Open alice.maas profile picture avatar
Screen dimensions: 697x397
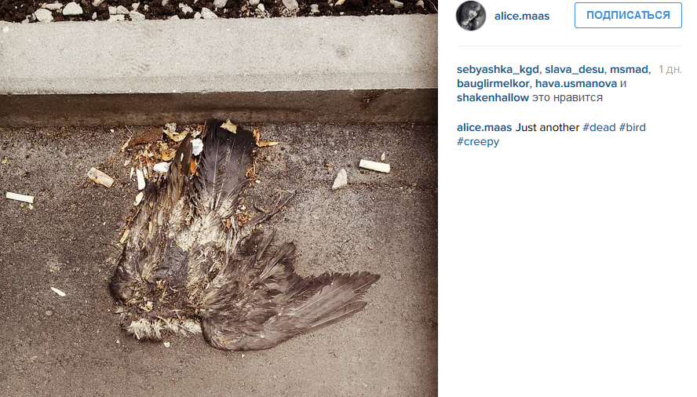[x=471, y=16]
